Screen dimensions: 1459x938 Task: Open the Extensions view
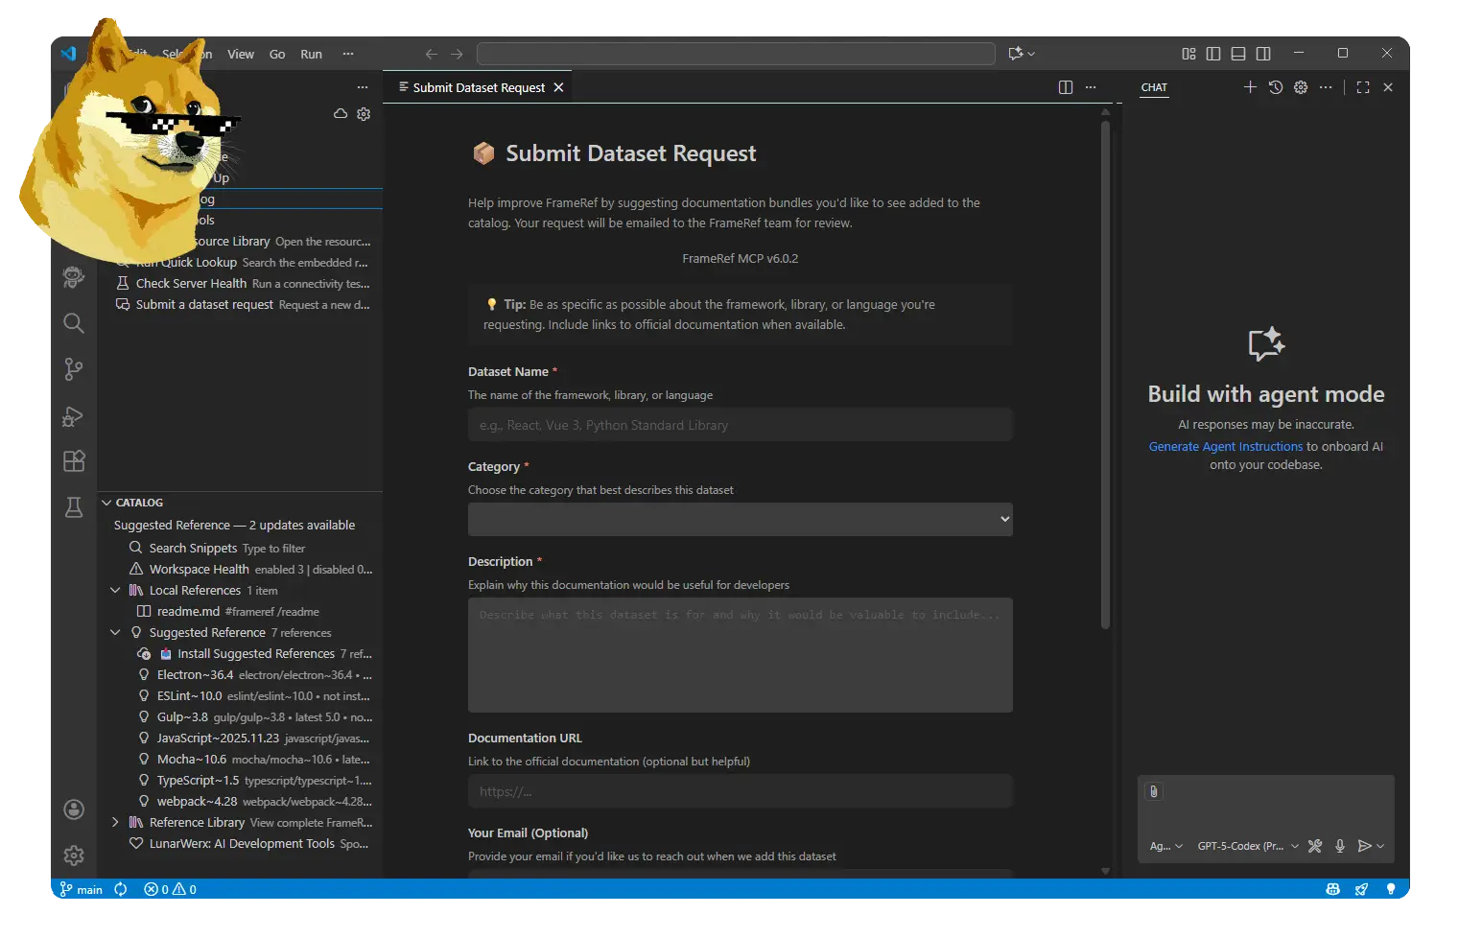74,461
